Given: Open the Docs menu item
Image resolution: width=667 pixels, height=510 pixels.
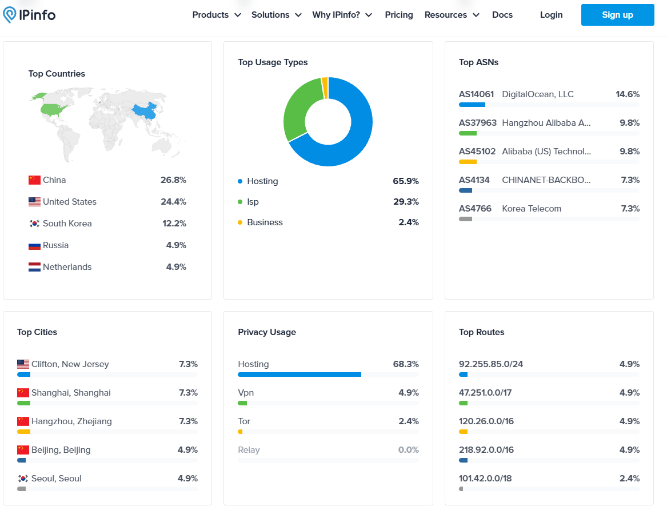Looking at the screenshot, I should 502,15.
